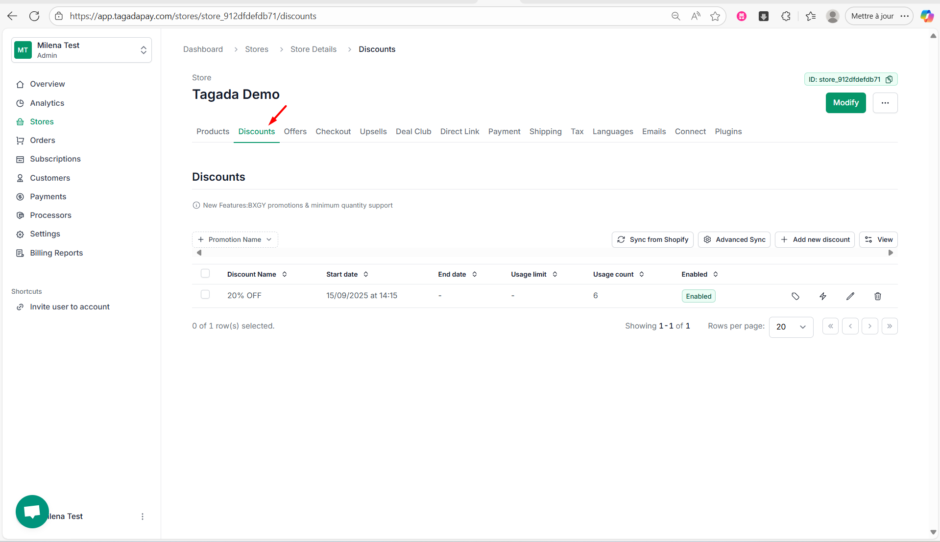Click the horizontal scrollbar left arrow above the table
Image resolution: width=940 pixels, height=542 pixels.
coord(199,253)
